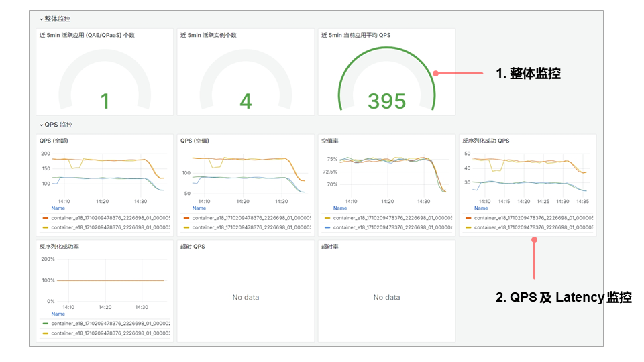This screenshot has width=644, height=362.
Task: Select the 超时 QPS panel title
Action: [193, 246]
